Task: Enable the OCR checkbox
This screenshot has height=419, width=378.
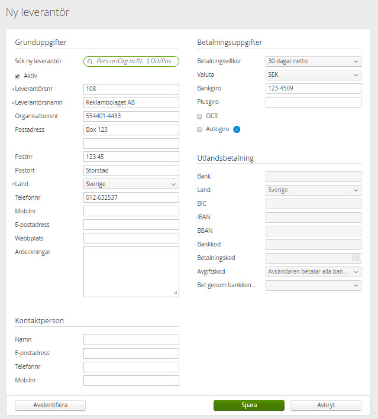Action: click(x=199, y=116)
